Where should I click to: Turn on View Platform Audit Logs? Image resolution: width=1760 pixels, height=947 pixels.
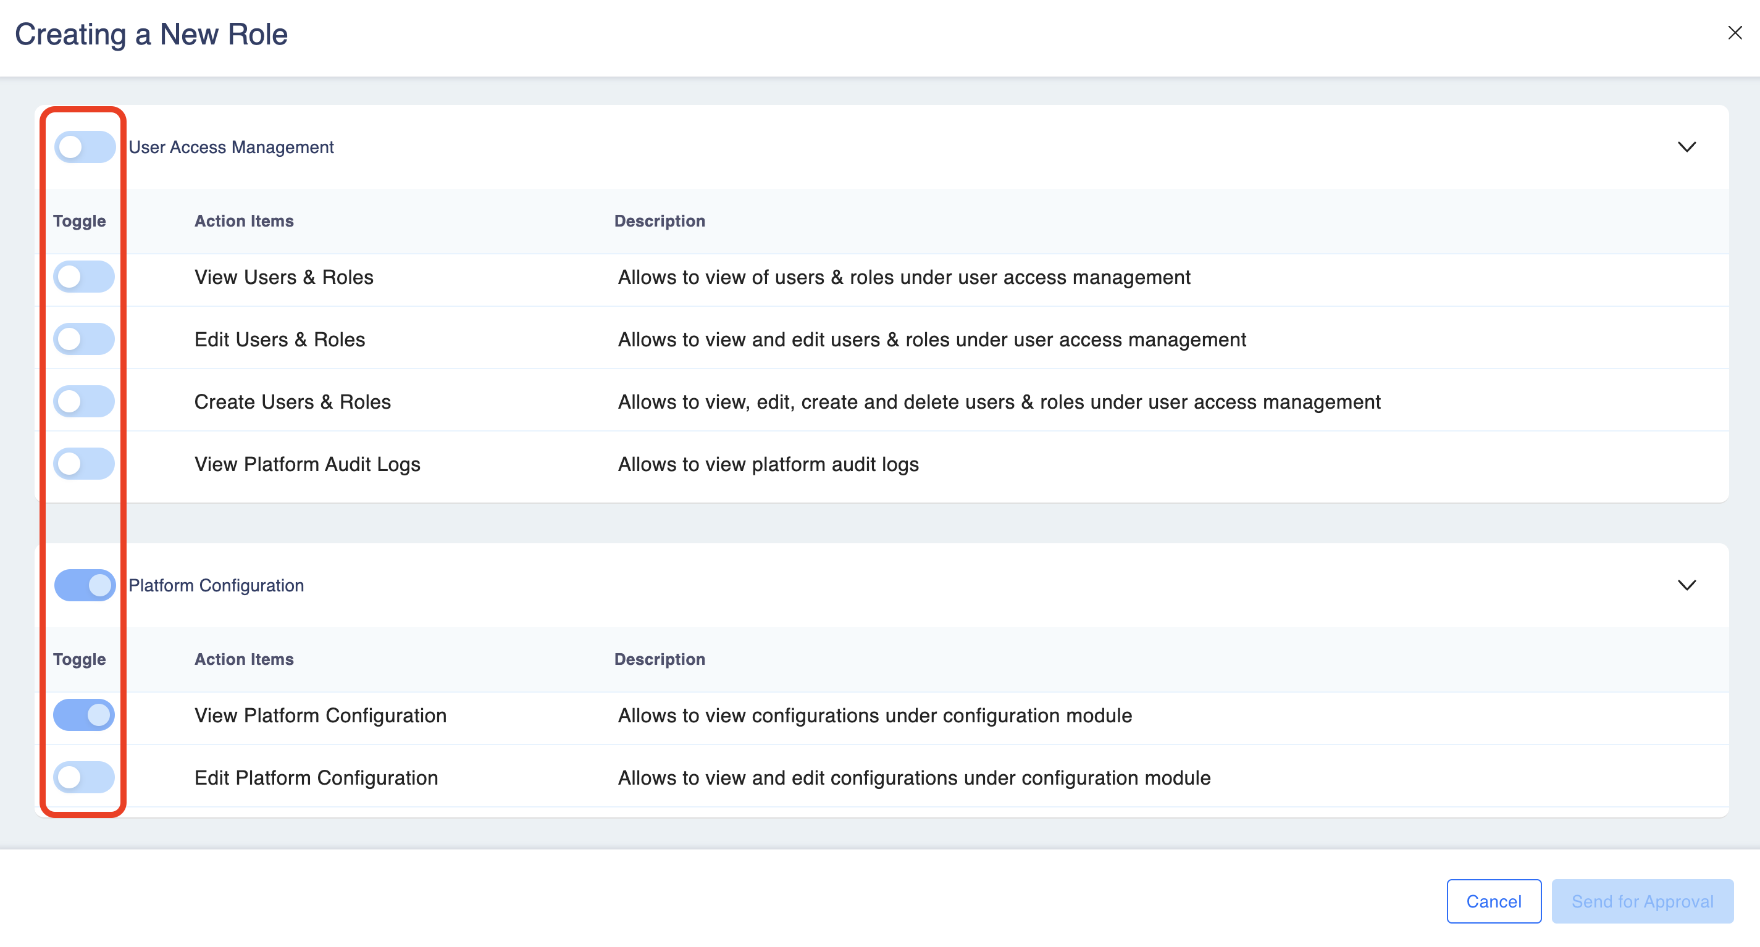point(84,464)
